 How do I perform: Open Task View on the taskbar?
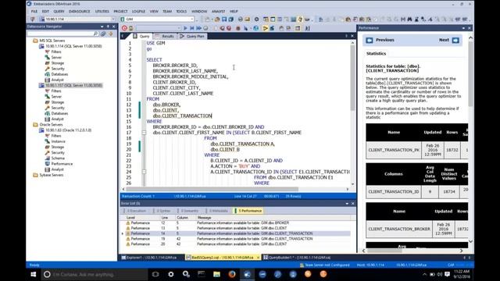(x=155, y=274)
